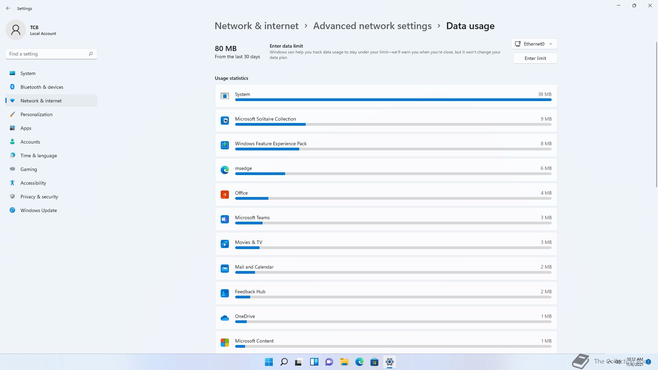Click the msedge usage bar
This screenshot has height=370, width=658.
pyautogui.click(x=393, y=174)
